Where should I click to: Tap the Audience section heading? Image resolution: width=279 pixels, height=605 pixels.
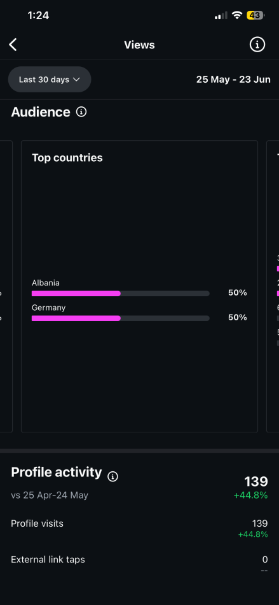tap(41, 112)
